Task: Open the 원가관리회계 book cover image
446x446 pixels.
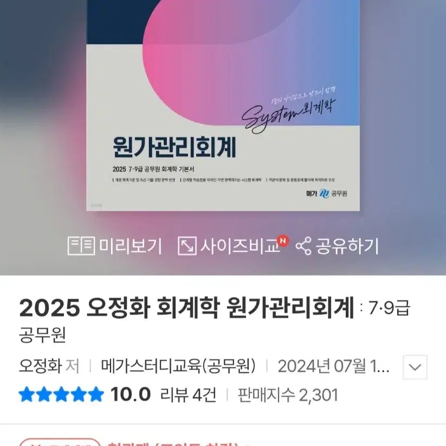Action: pos(223,106)
